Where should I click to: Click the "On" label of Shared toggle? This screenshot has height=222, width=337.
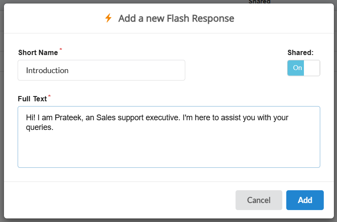[x=297, y=68]
